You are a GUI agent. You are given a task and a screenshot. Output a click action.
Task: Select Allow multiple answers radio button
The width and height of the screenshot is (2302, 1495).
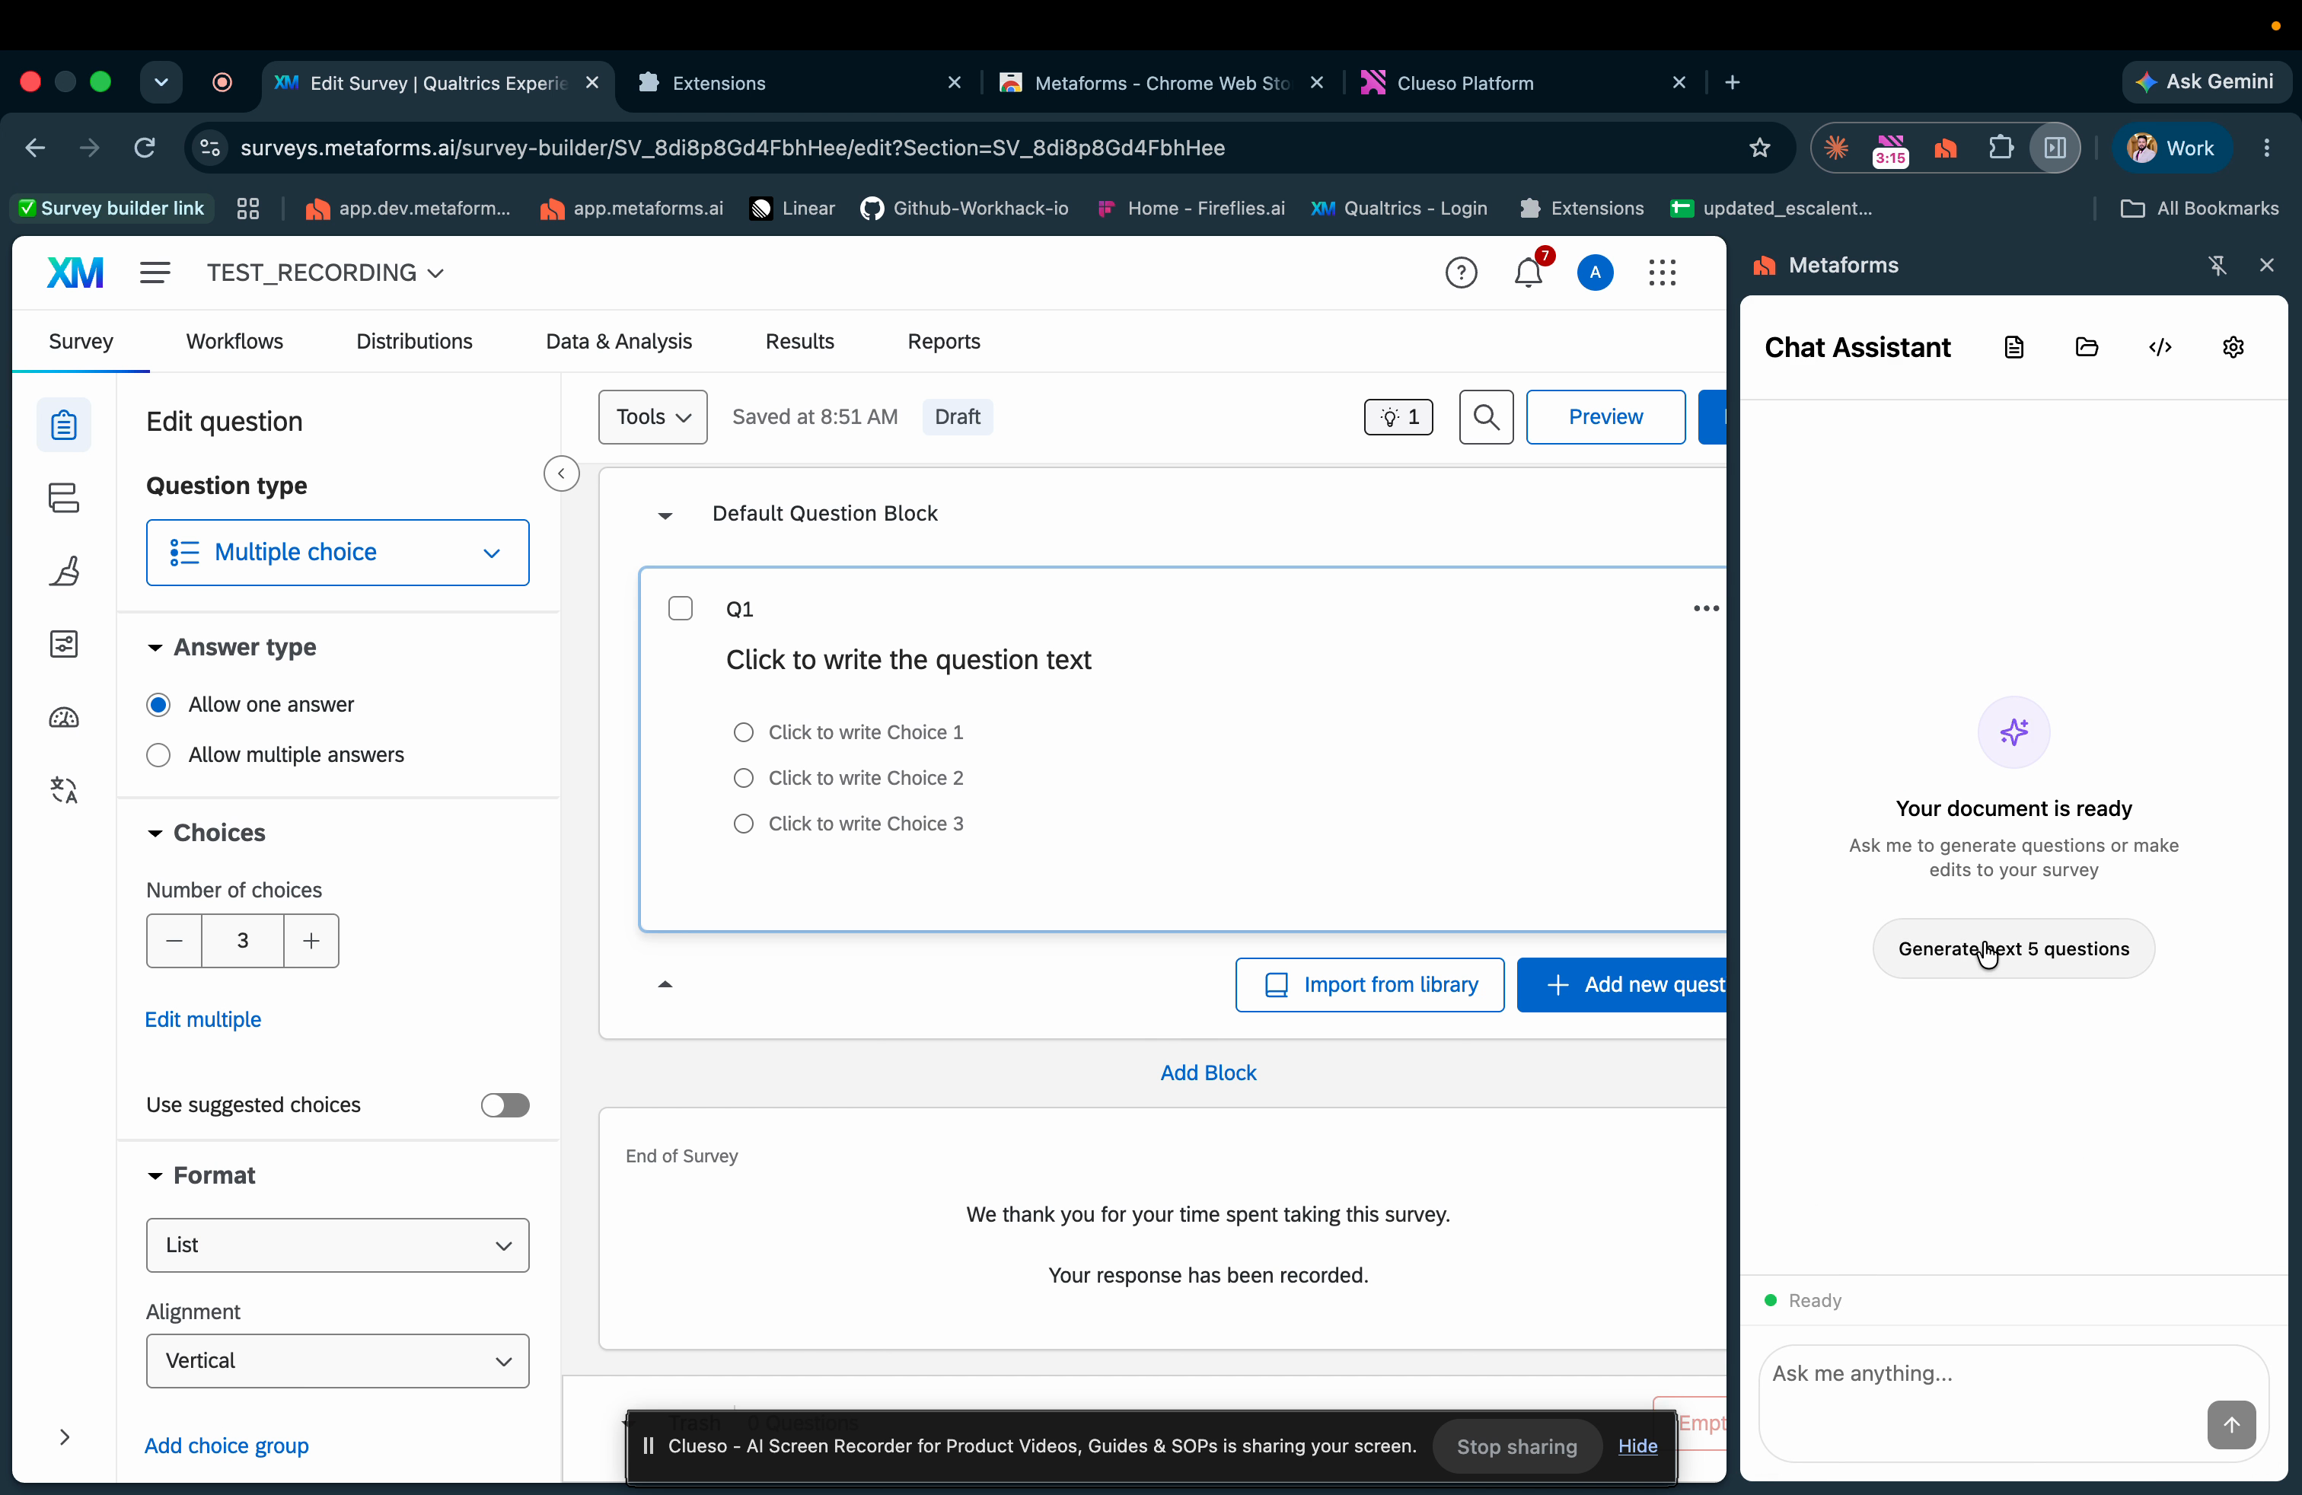[x=158, y=754]
